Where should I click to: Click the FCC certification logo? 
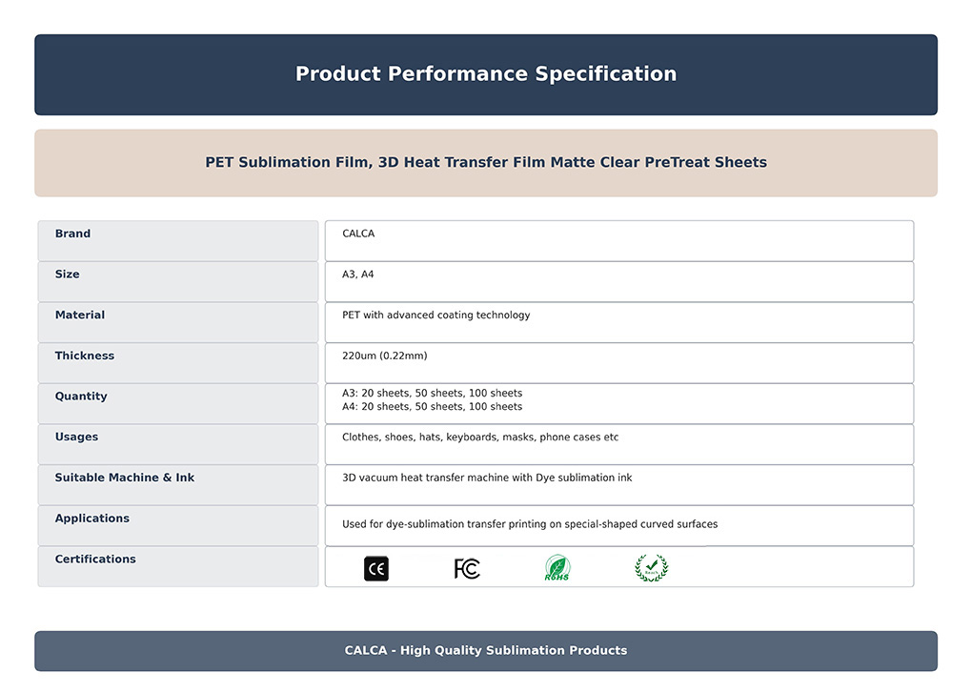(467, 569)
